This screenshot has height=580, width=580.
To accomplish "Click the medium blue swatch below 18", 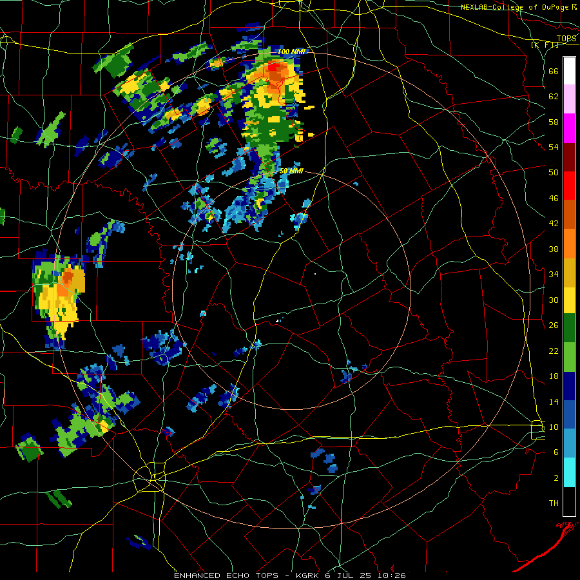I will [569, 414].
